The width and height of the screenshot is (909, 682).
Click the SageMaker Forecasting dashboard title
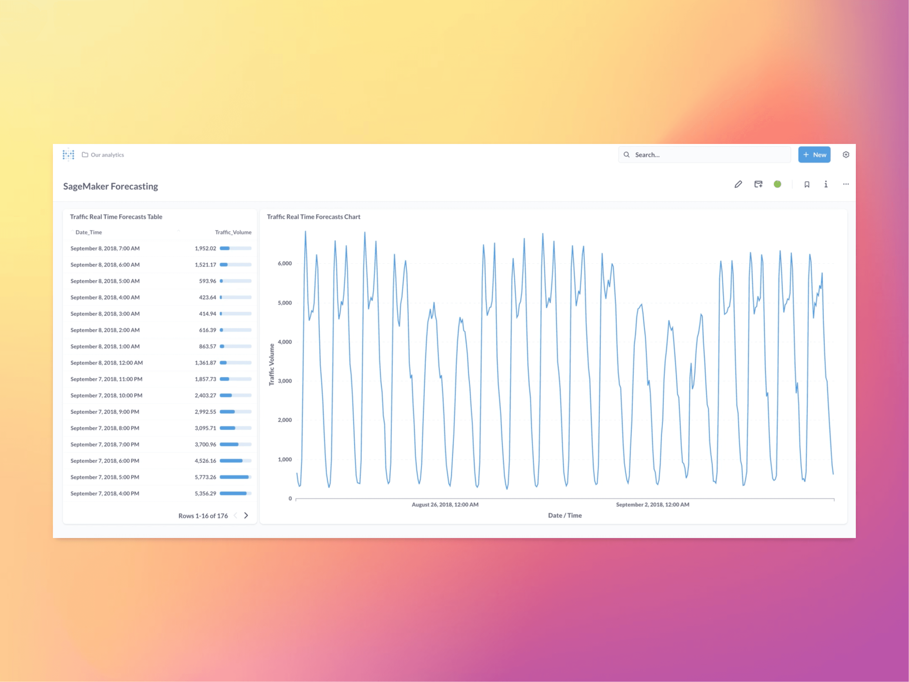tap(110, 186)
